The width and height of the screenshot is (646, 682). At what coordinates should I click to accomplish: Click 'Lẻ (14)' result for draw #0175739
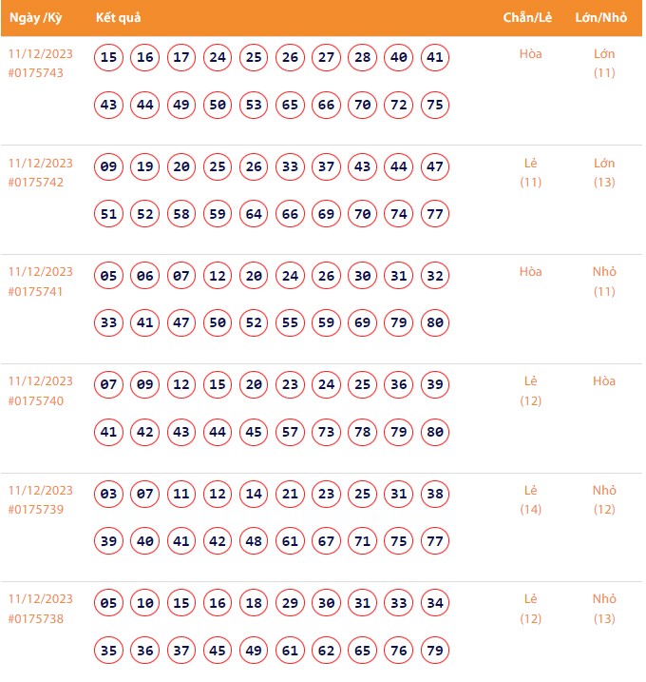click(531, 500)
